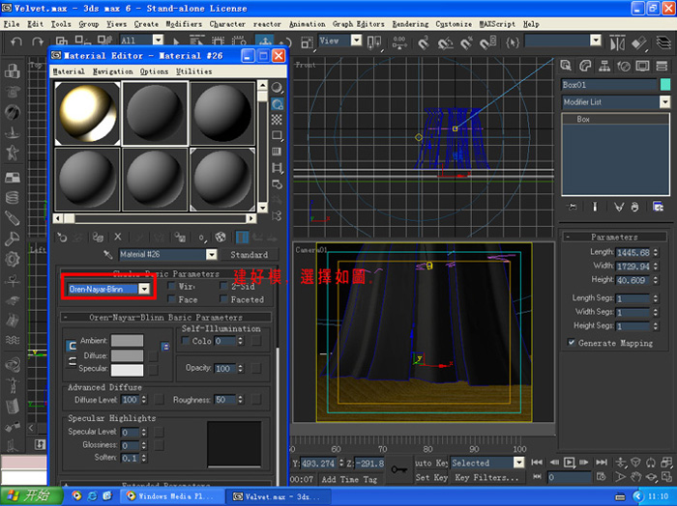Click Get Material icon in Material Editor
This screenshot has width=677, height=506.
coord(62,237)
